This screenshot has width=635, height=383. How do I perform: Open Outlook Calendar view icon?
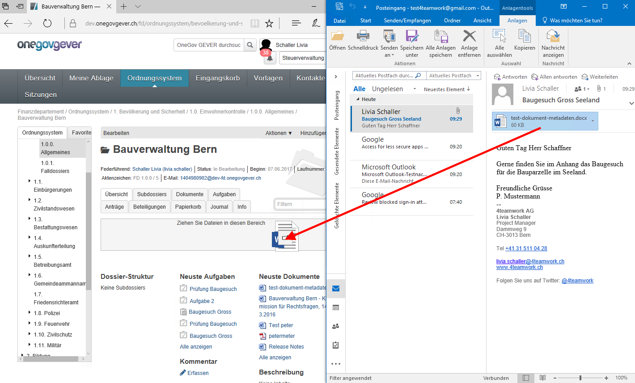click(336, 307)
